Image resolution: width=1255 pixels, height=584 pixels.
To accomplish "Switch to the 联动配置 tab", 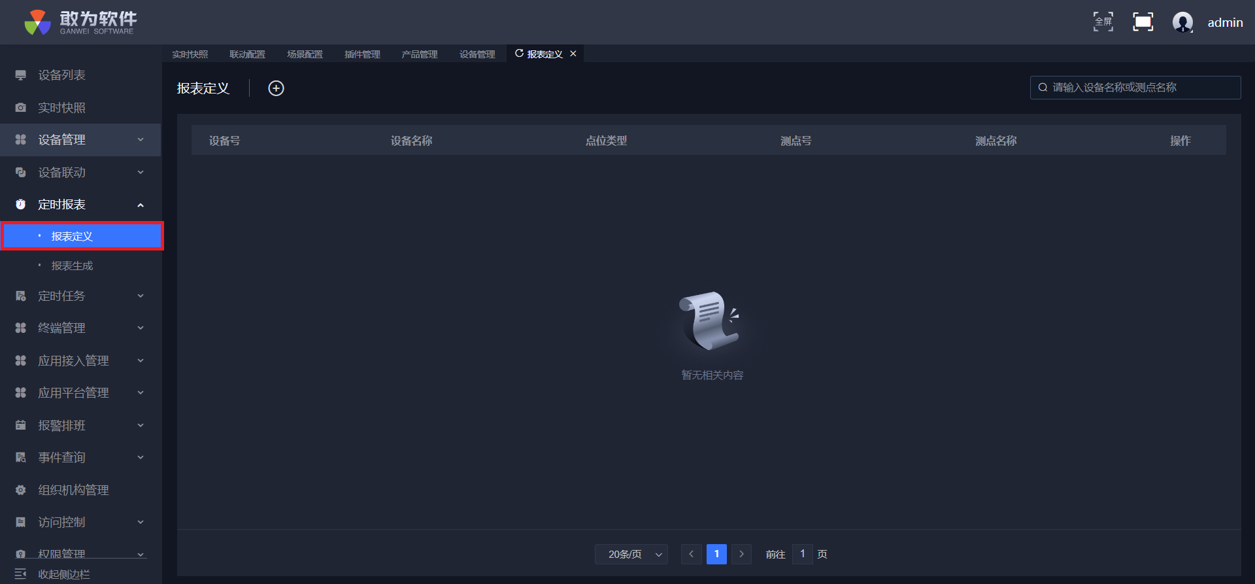I will click(x=248, y=54).
